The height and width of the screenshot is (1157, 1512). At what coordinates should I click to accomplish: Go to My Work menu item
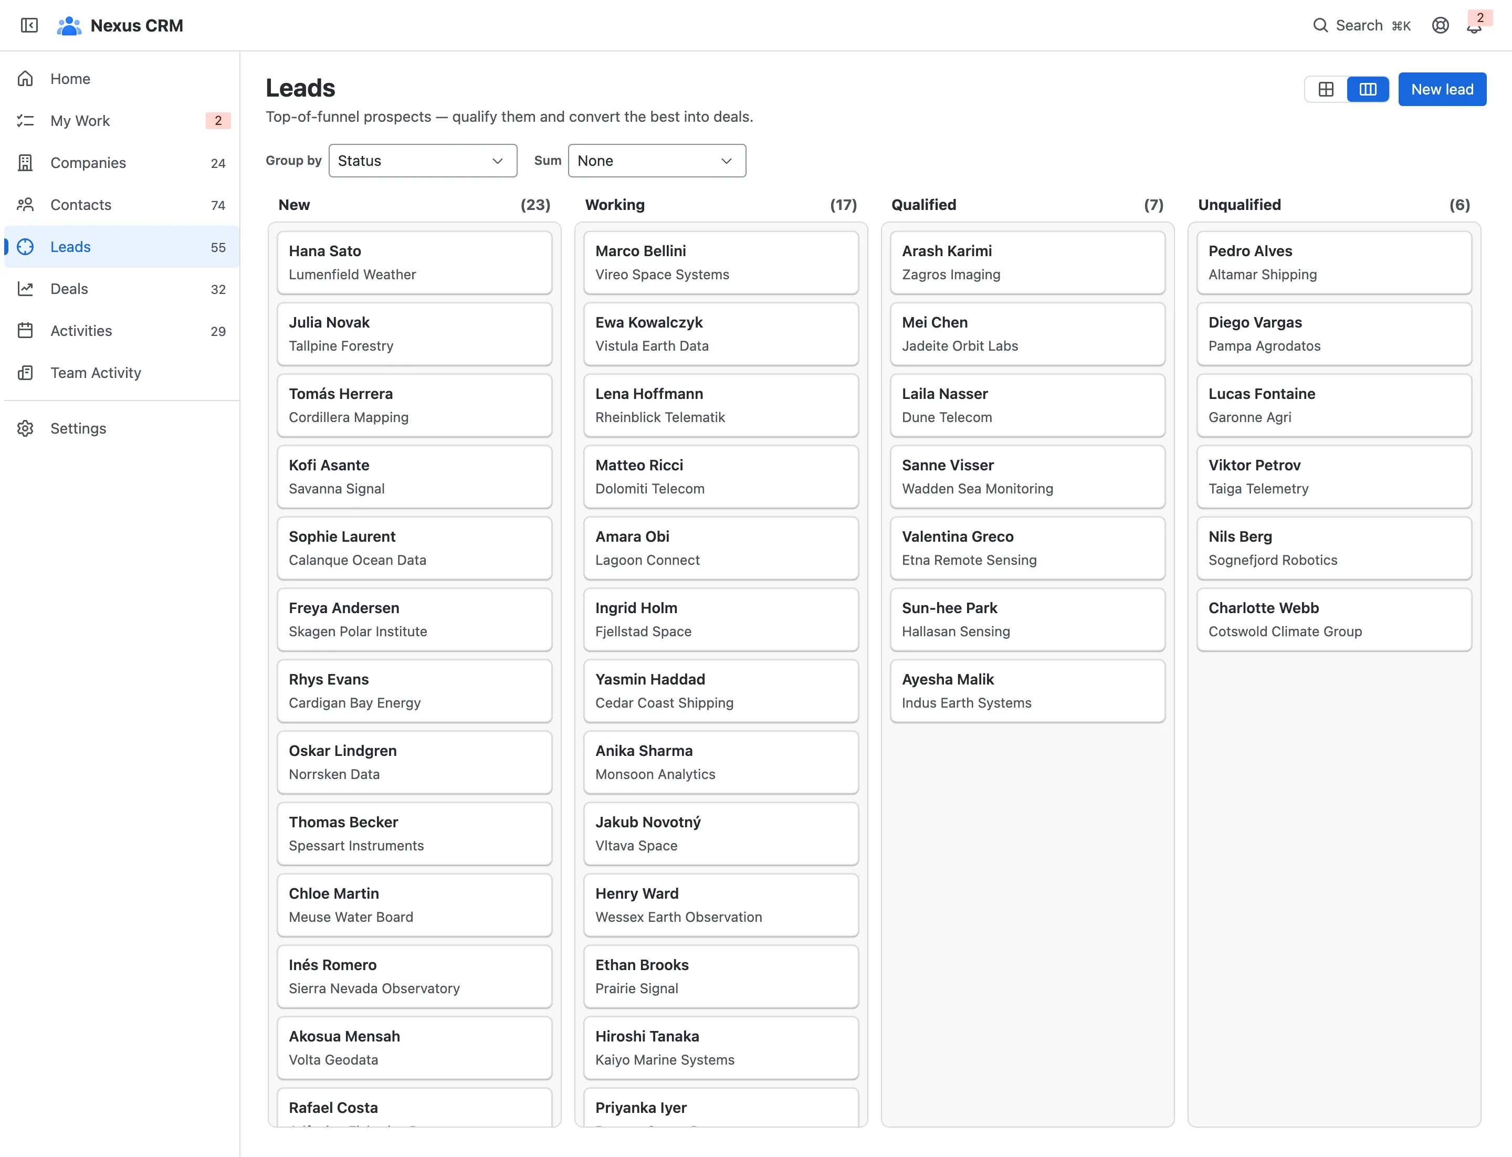click(x=122, y=121)
